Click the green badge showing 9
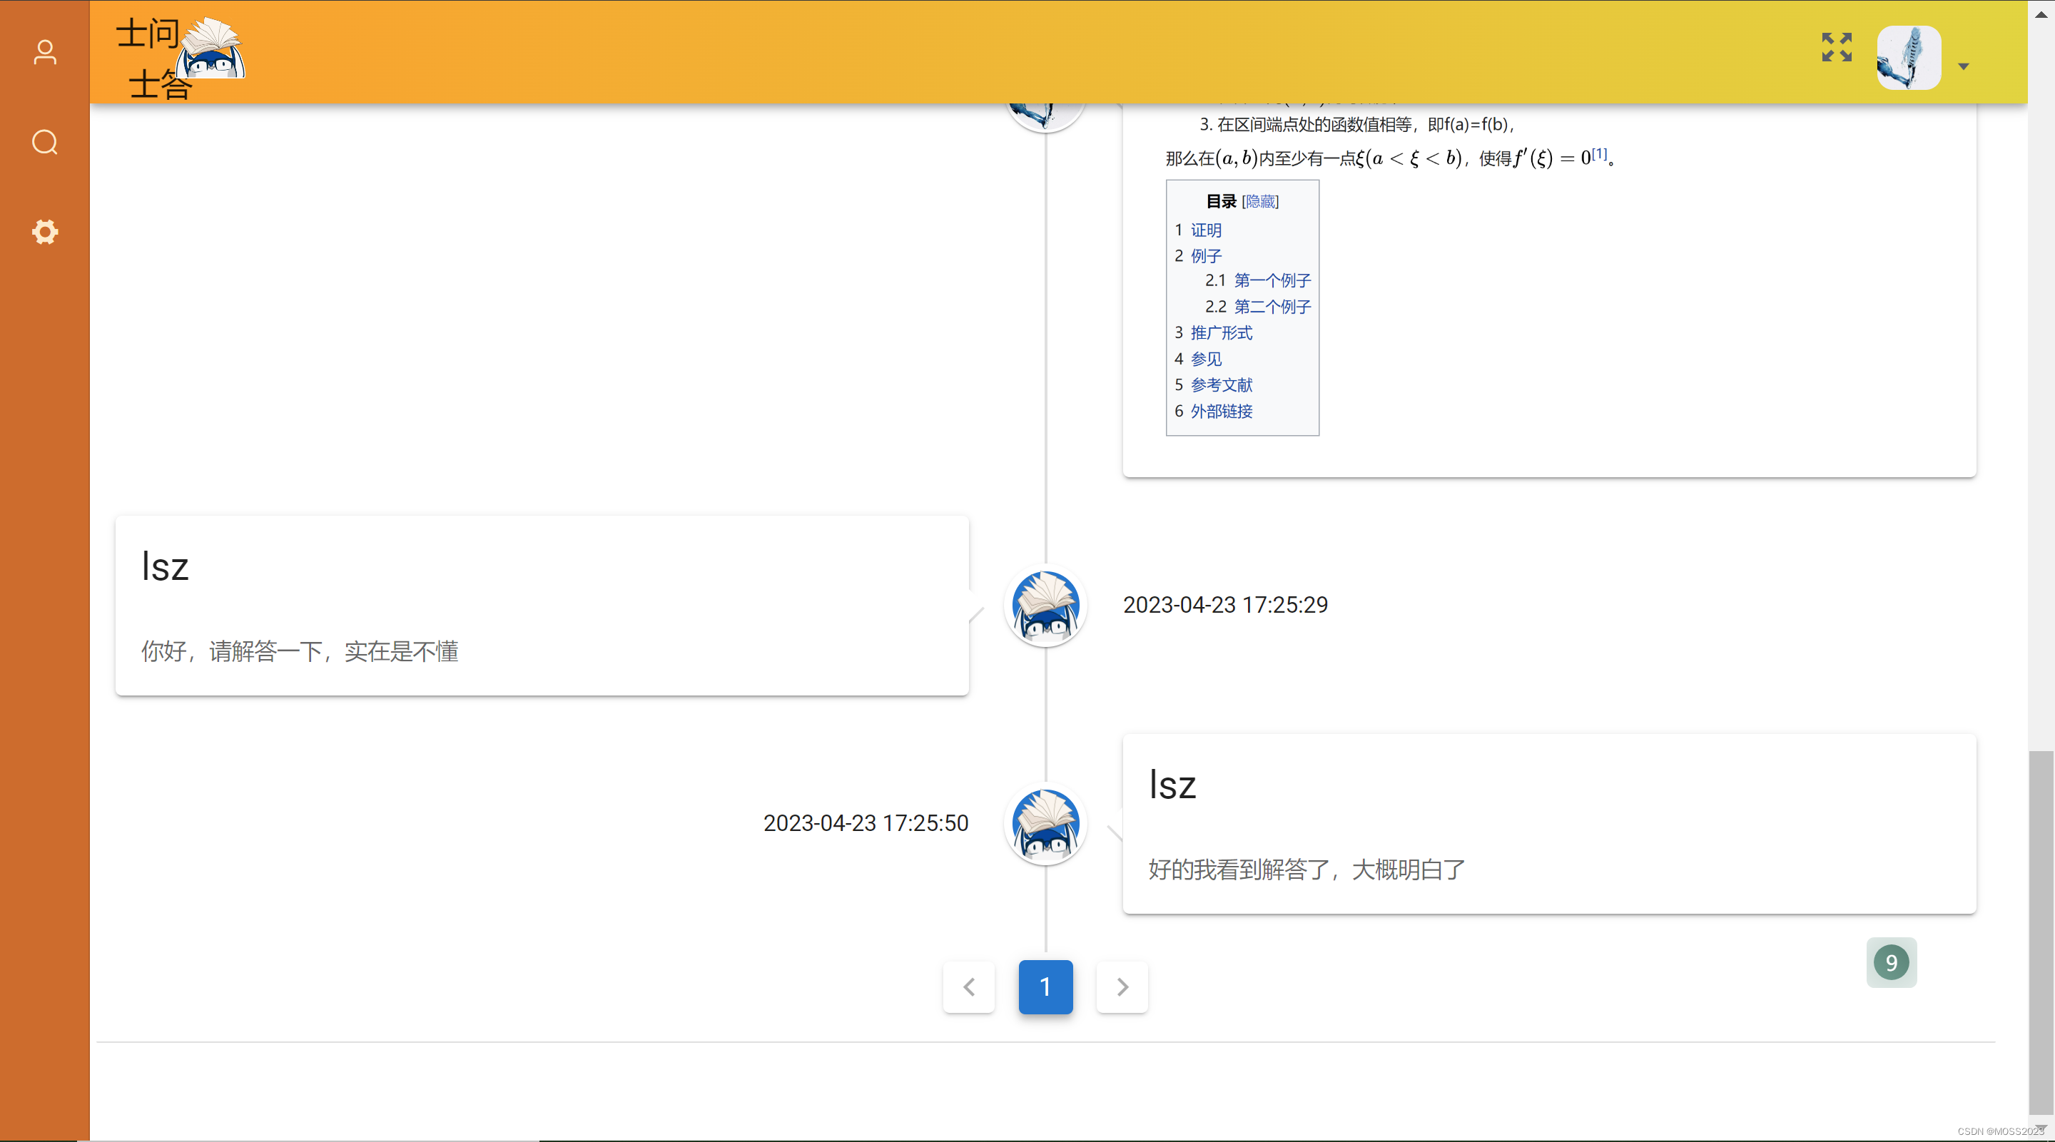The width and height of the screenshot is (2055, 1142). point(1891,962)
